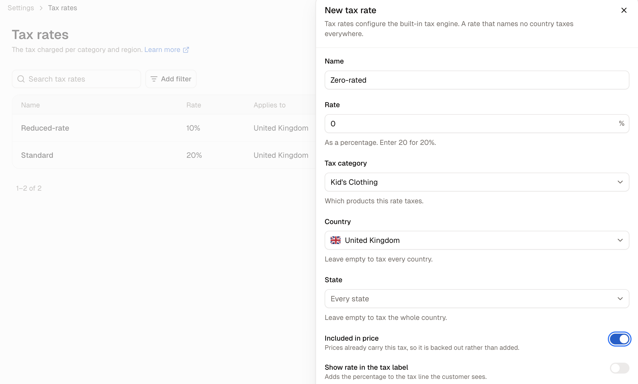The image size is (638, 384).
Task: Close the New tax rate panel
Action: [x=624, y=10]
